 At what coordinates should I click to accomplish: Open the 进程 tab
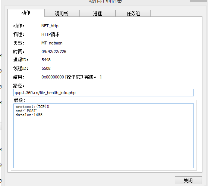pyautogui.click(x=98, y=13)
